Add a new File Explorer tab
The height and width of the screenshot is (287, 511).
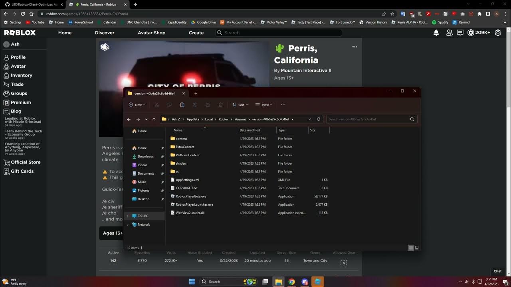(196, 93)
